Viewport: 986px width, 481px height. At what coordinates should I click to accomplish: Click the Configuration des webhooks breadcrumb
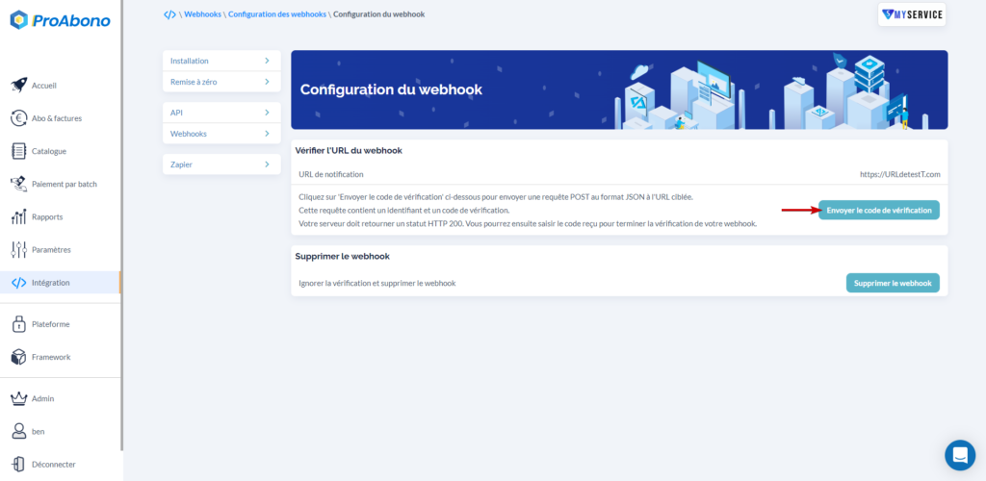coord(277,13)
